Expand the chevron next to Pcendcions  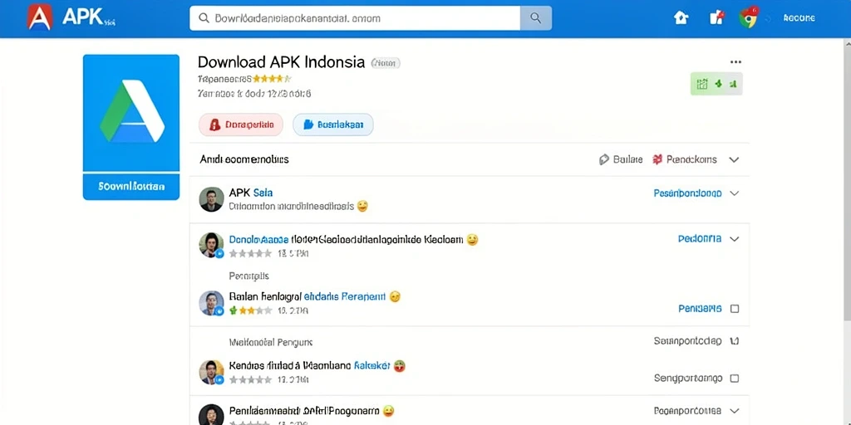[x=735, y=160]
